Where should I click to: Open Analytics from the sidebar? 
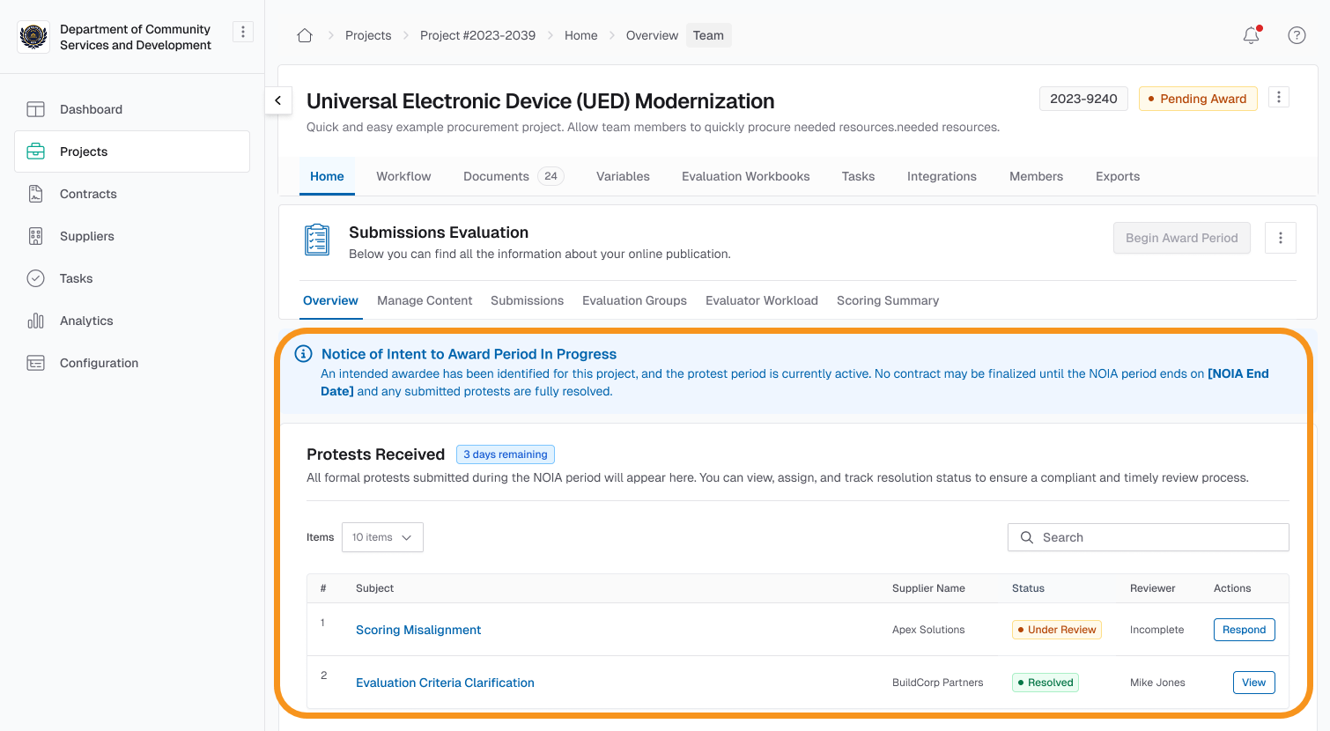86,321
